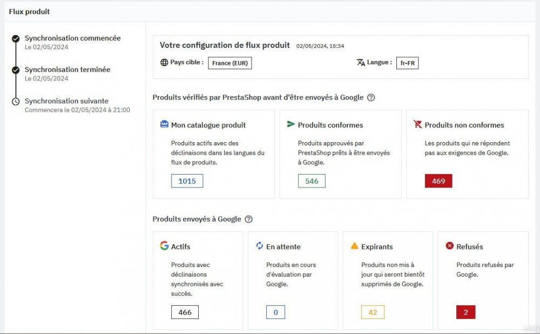Screen dimensions: 540x334
Task: Click the Synchronisation terminée timeline entry
Action: (67, 69)
